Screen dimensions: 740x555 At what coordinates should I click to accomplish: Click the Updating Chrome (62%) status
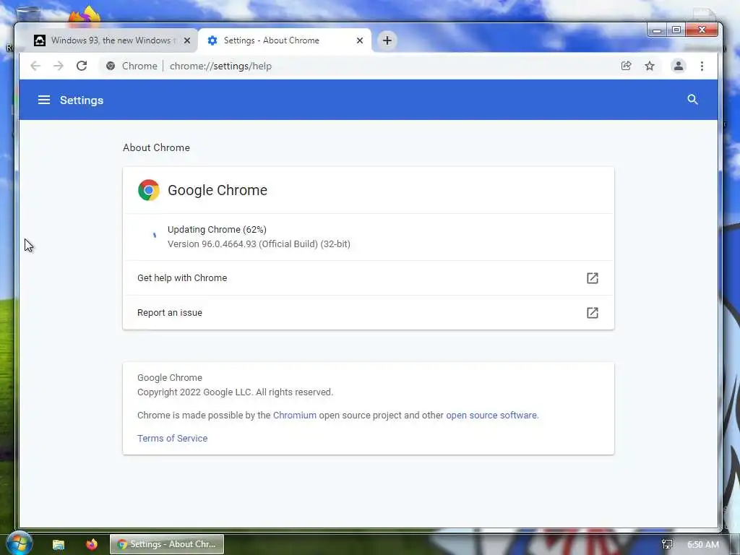point(217,230)
